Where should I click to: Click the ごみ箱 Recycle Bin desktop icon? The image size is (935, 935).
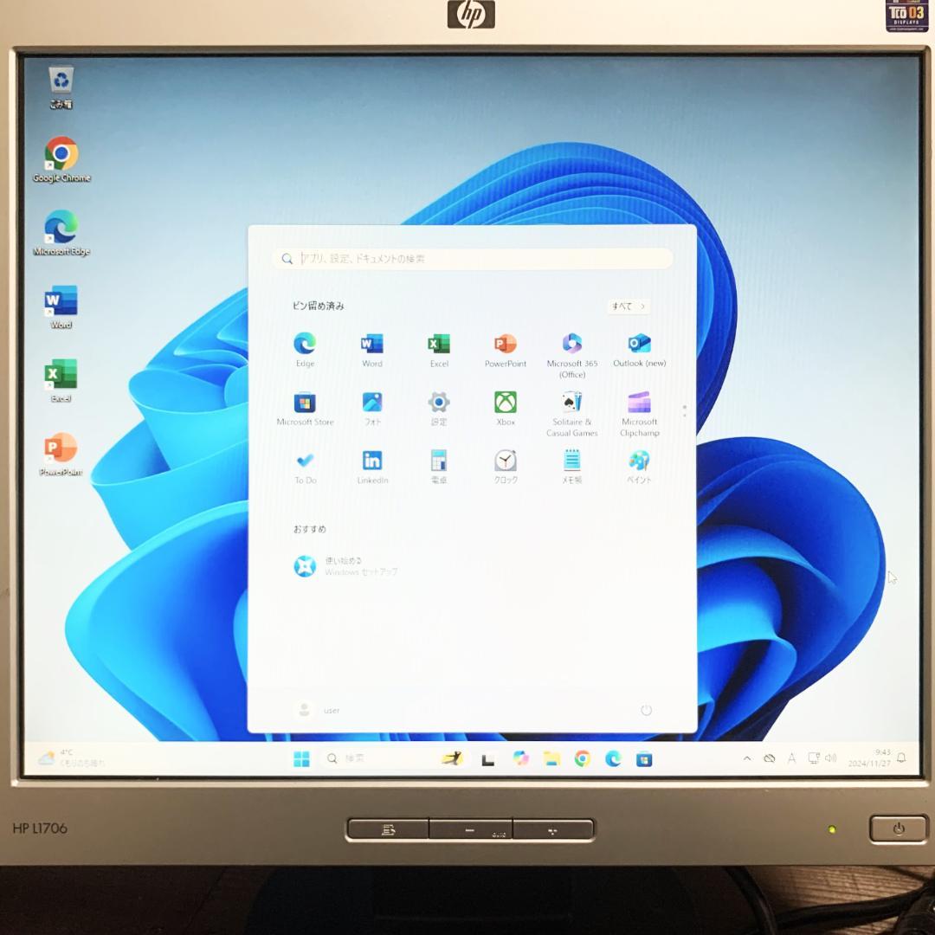[61, 87]
